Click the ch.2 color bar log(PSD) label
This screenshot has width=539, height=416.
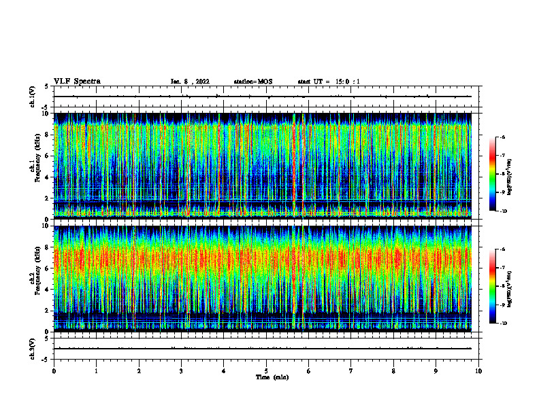pyautogui.click(x=510, y=289)
